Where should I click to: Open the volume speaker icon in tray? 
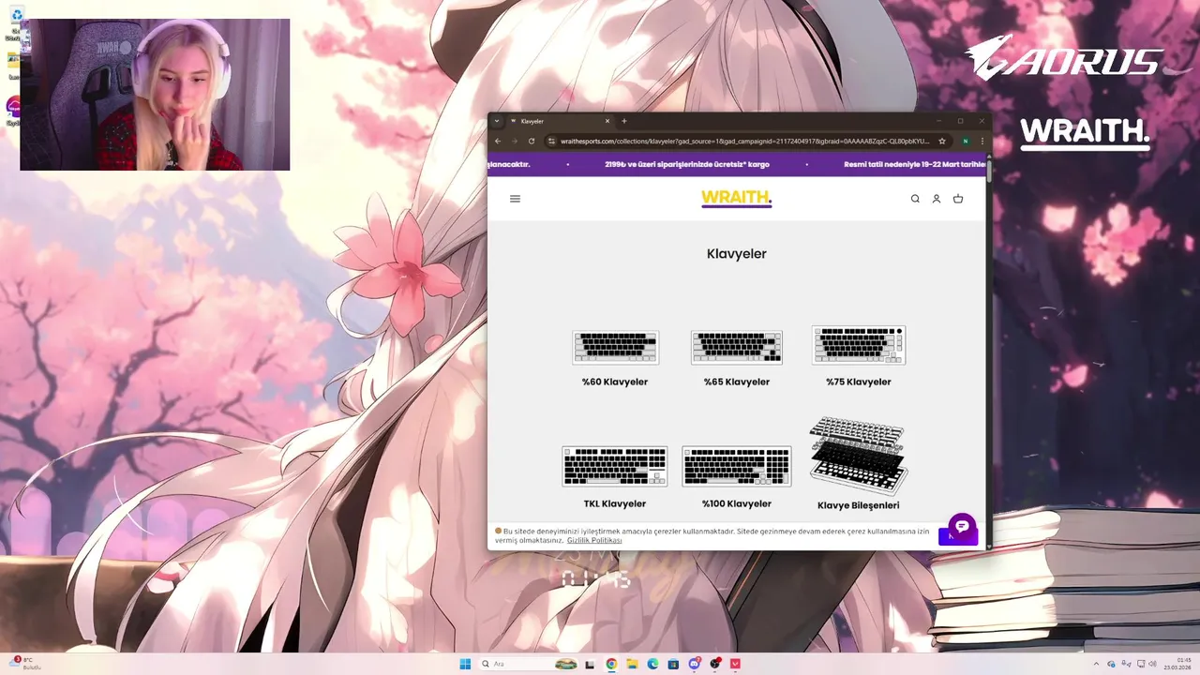(1153, 664)
